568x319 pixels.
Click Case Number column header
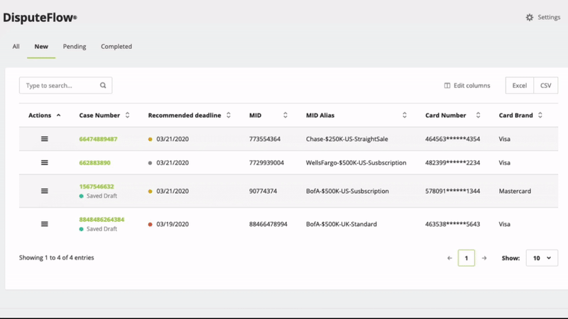click(x=99, y=116)
